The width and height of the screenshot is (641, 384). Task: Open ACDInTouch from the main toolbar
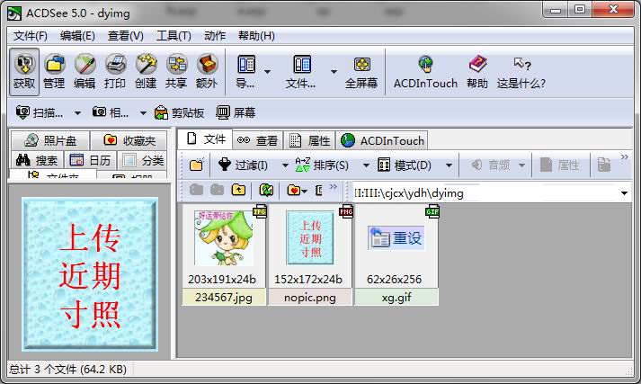pos(425,72)
